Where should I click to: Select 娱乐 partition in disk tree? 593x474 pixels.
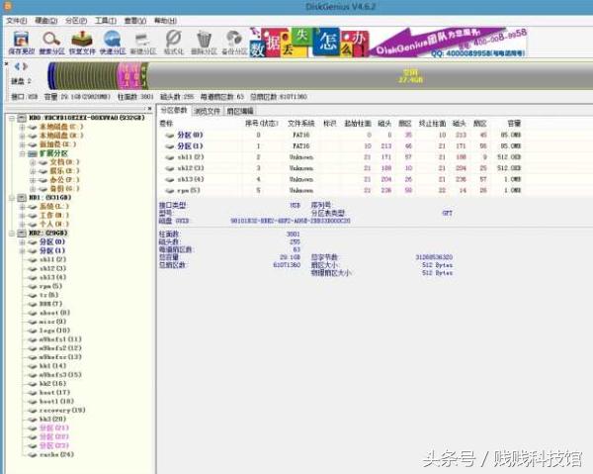(x=64, y=171)
